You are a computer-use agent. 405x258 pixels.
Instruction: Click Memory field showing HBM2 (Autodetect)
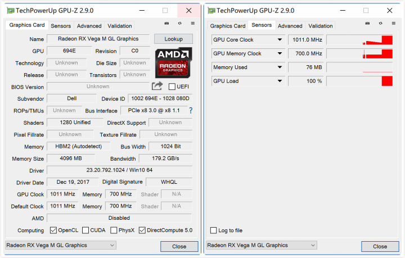(x=79, y=146)
